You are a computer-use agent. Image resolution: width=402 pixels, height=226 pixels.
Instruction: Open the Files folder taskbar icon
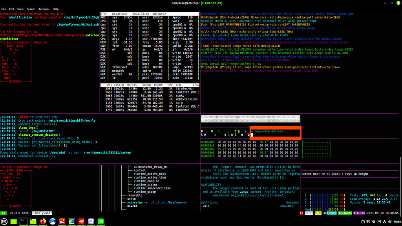(x=33, y=221)
